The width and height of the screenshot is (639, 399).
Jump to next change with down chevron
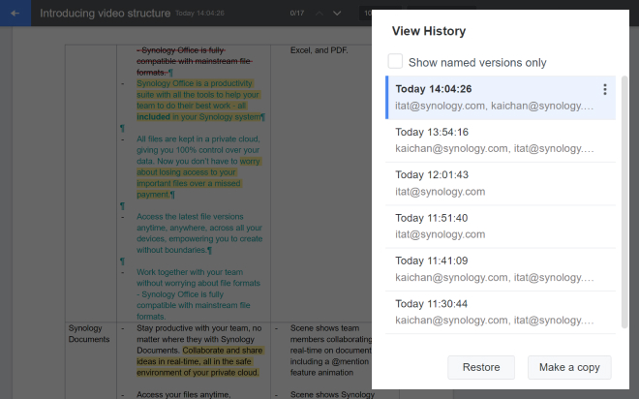pyautogui.click(x=337, y=14)
